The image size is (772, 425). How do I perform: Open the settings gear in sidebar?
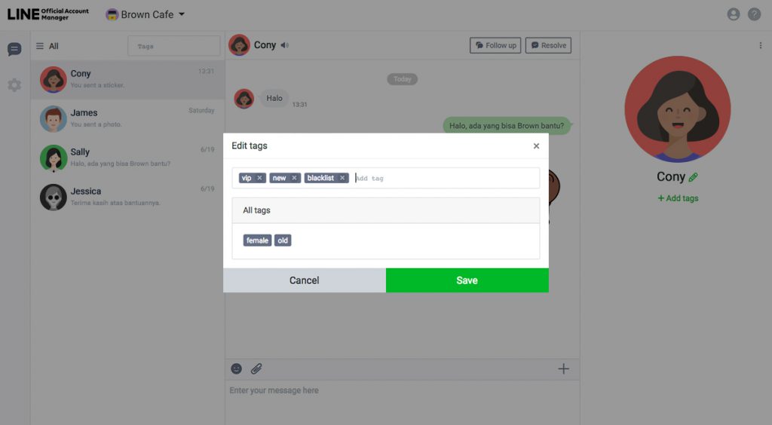(x=14, y=85)
